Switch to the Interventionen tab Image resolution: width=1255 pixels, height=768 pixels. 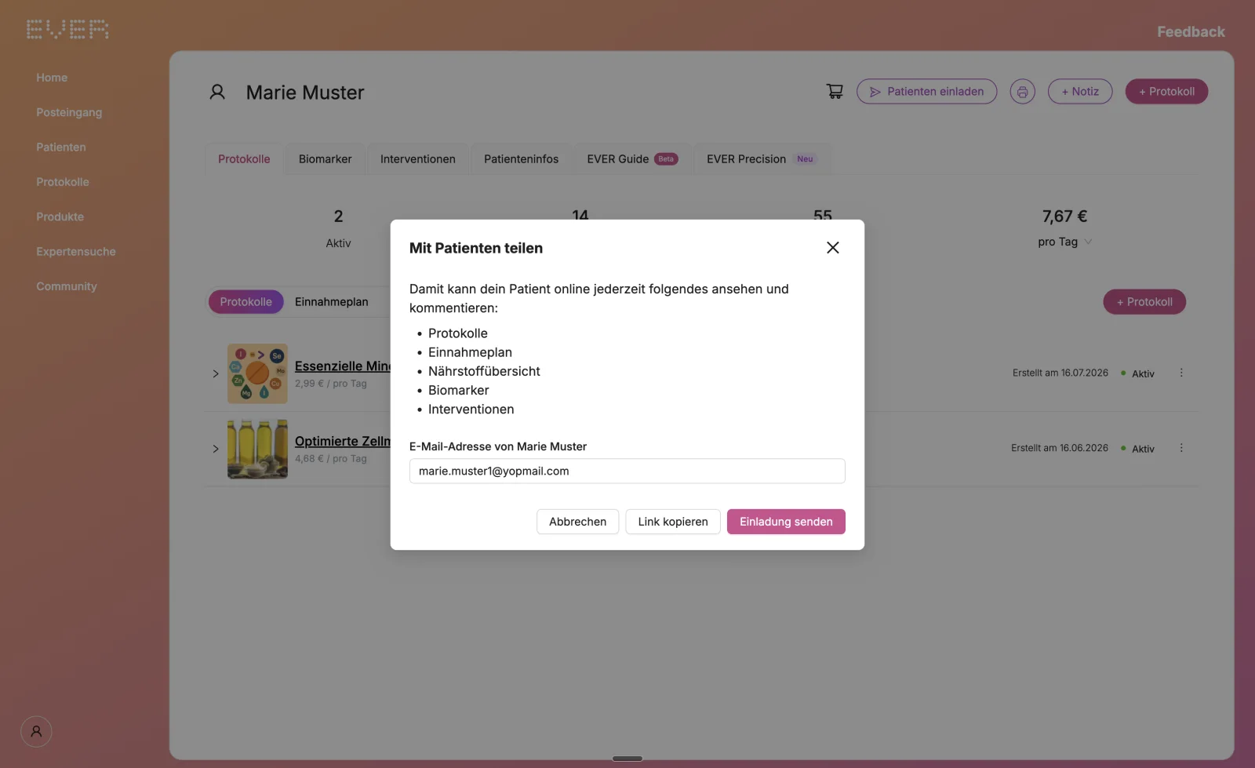[x=418, y=159]
